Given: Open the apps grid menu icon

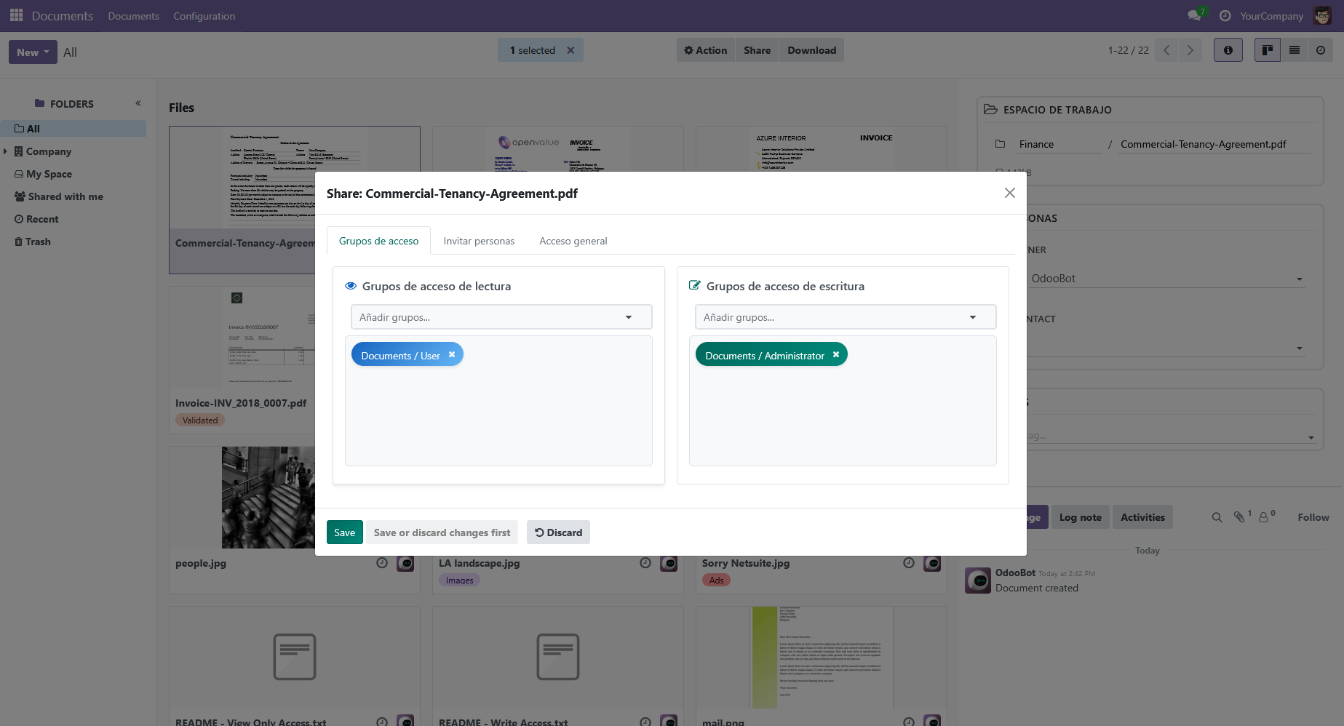Looking at the screenshot, I should pyautogui.click(x=16, y=15).
